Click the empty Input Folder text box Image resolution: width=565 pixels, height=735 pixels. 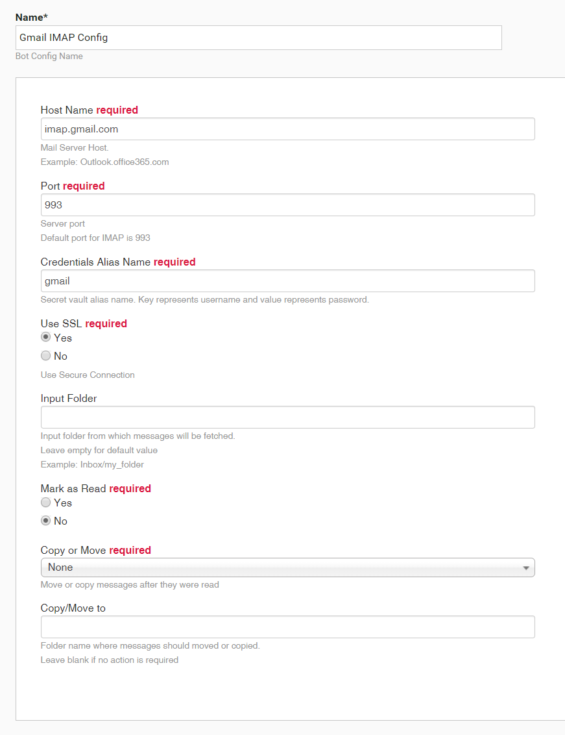[x=287, y=417]
